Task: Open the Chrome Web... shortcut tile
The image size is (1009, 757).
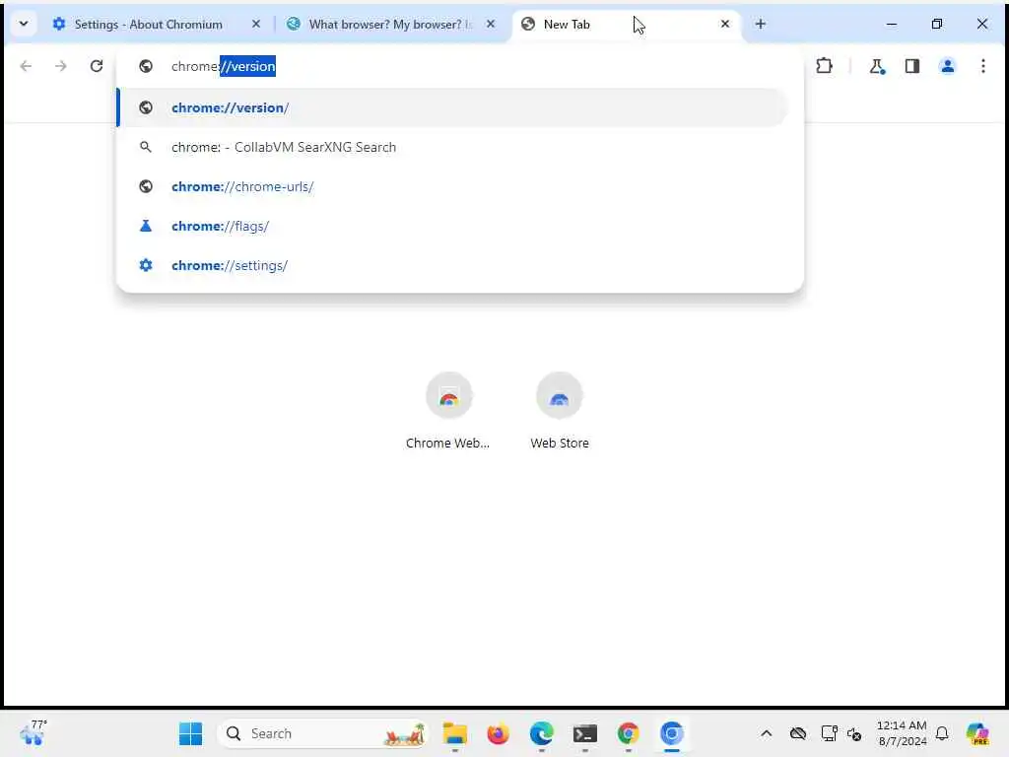Action: (x=448, y=410)
